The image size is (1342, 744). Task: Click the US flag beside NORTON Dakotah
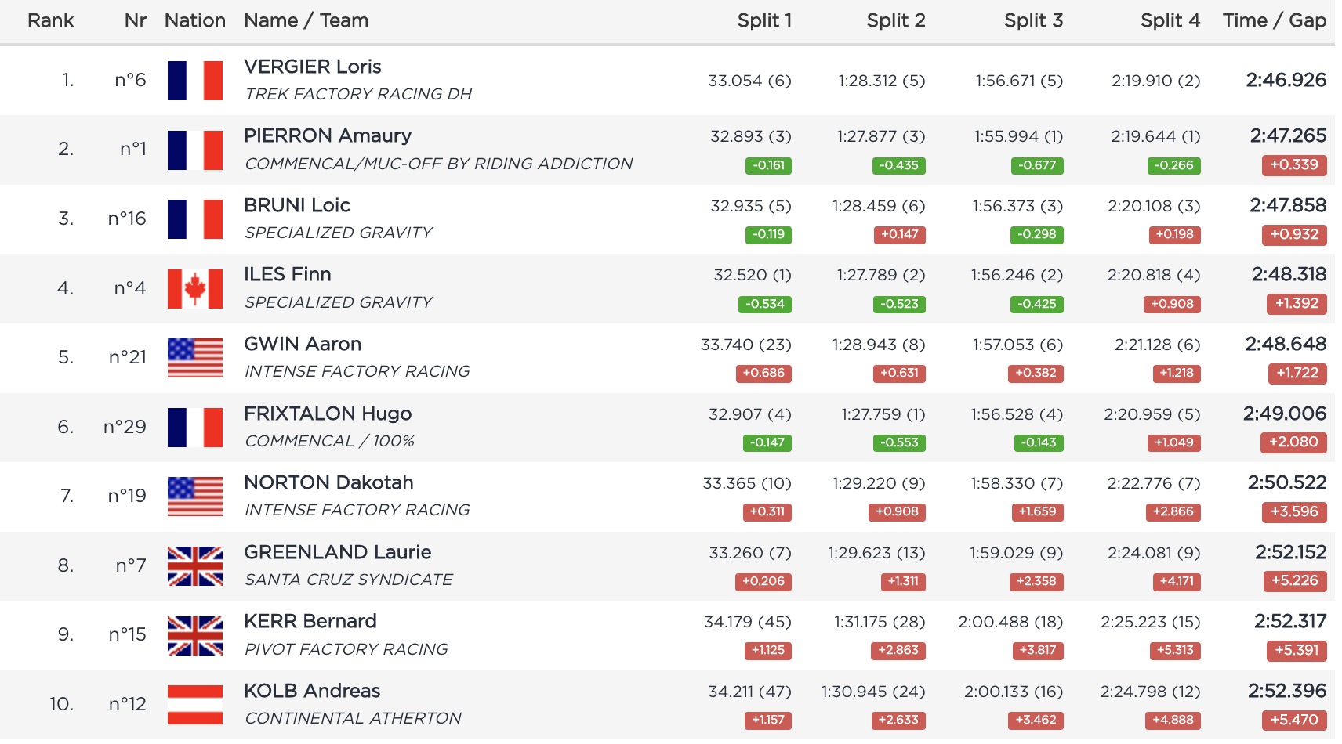pyautogui.click(x=194, y=497)
